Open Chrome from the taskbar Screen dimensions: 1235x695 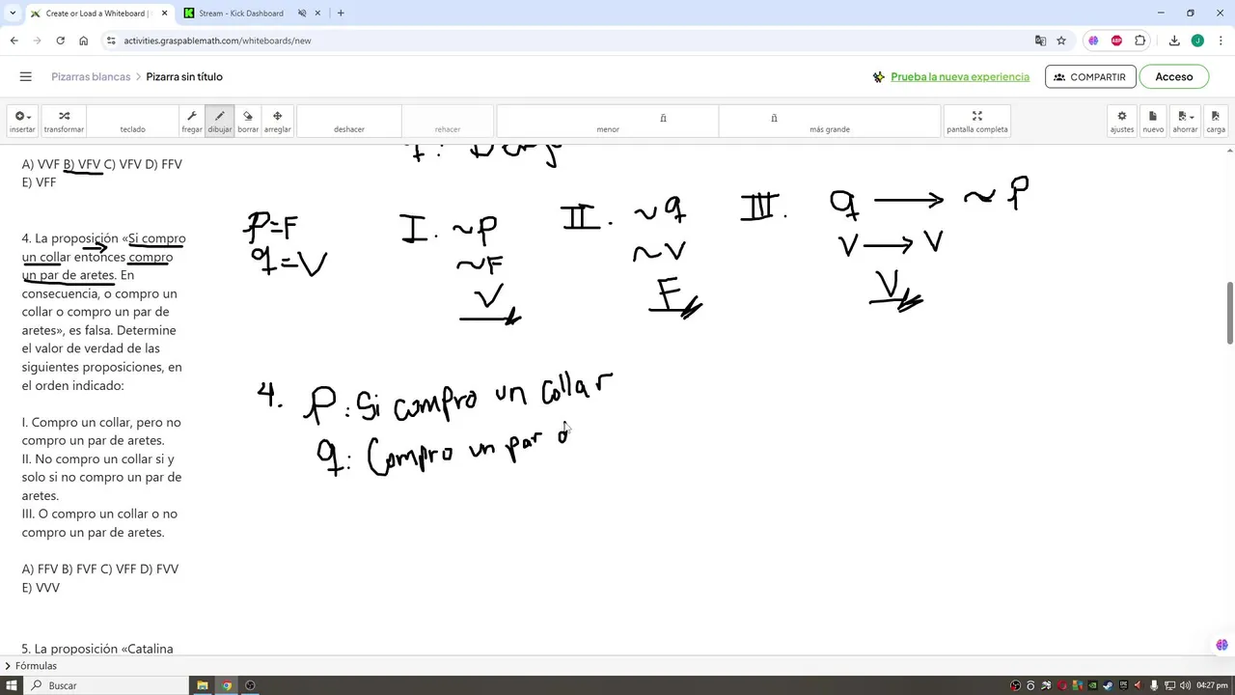[x=227, y=685]
